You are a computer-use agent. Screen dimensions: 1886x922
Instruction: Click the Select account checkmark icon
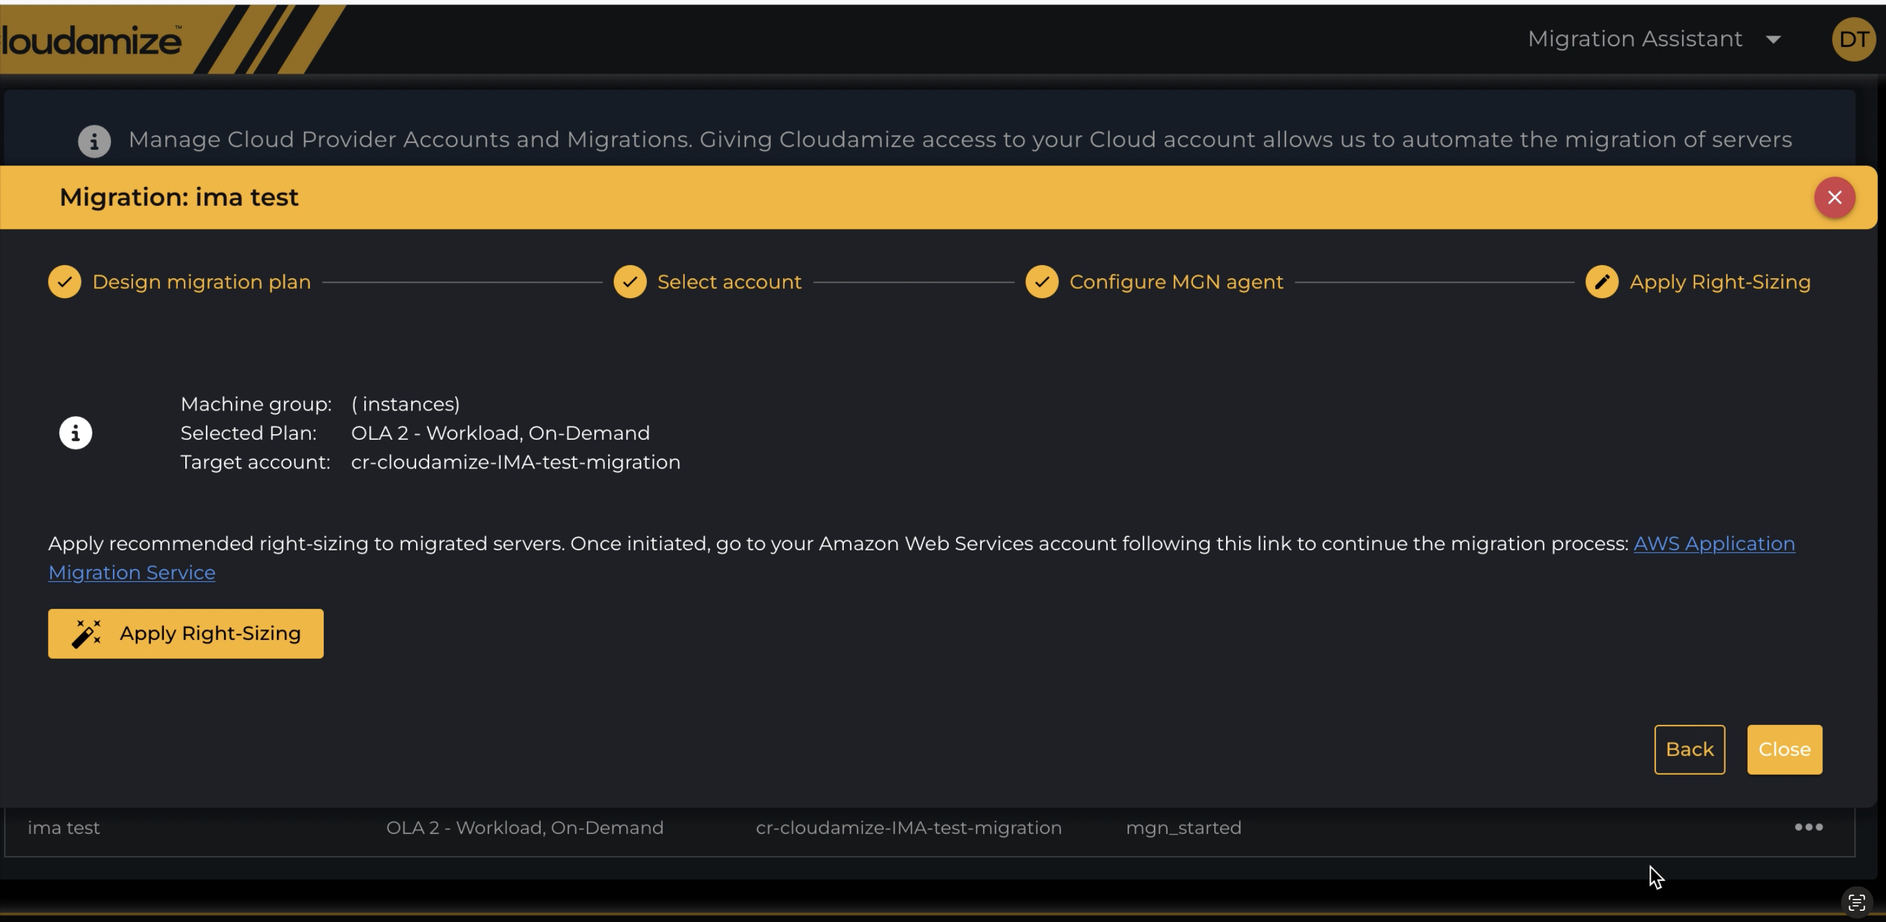tap(630, 282)
